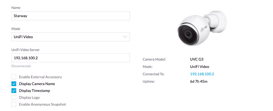The width and height of the screenshot is (273, 111).
Task: Click the UniFi Video Server address field
Action: [x=70, y=58]
